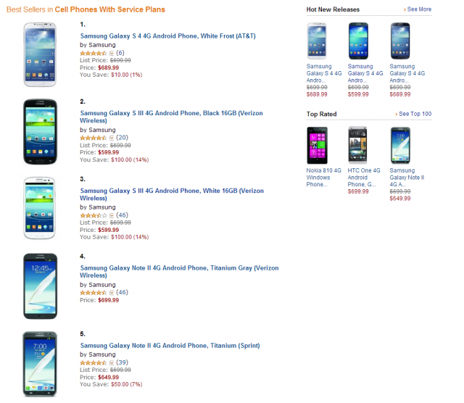Click the (46) reviews count for Galaxy S III White

(x=122, y=215)
